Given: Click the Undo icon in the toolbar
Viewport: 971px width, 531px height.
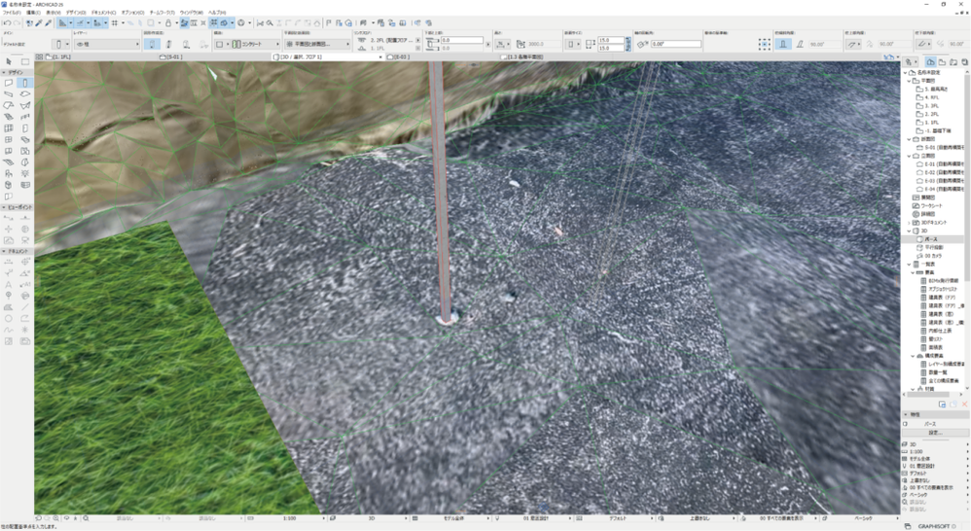Looking at the screenshot, I should pos(6,22).
